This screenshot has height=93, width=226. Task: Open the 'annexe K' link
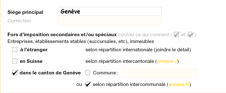179,84
